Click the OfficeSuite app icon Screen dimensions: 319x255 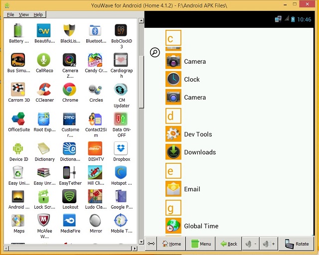click(18, 119)
